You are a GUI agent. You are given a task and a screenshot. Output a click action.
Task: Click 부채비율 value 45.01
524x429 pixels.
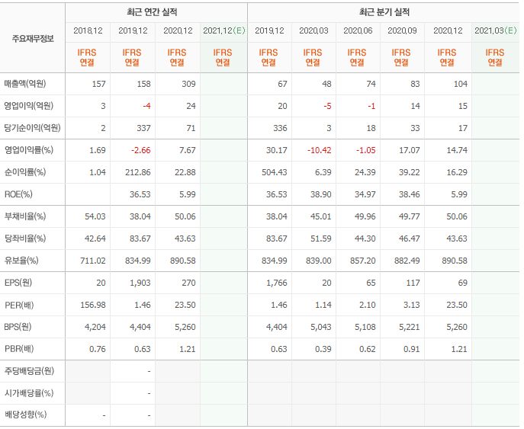tap(321, 216)
